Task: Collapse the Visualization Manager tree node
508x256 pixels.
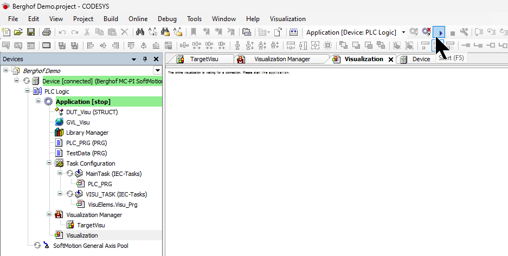Action: (x=49, y=214)
